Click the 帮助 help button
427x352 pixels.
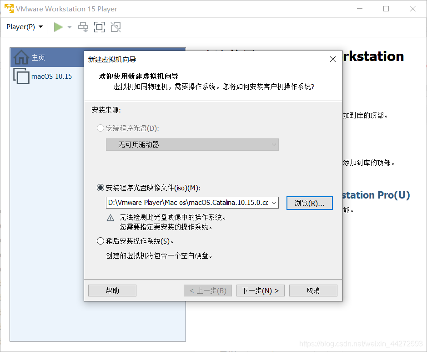112,291
